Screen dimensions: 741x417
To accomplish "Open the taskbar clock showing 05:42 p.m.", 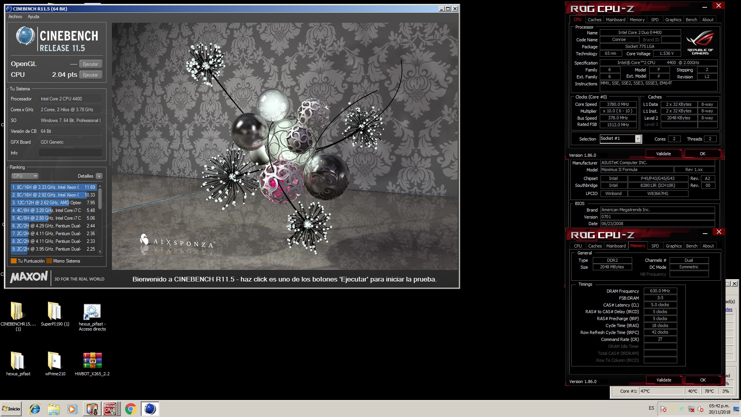I will (x=719, y=409).
